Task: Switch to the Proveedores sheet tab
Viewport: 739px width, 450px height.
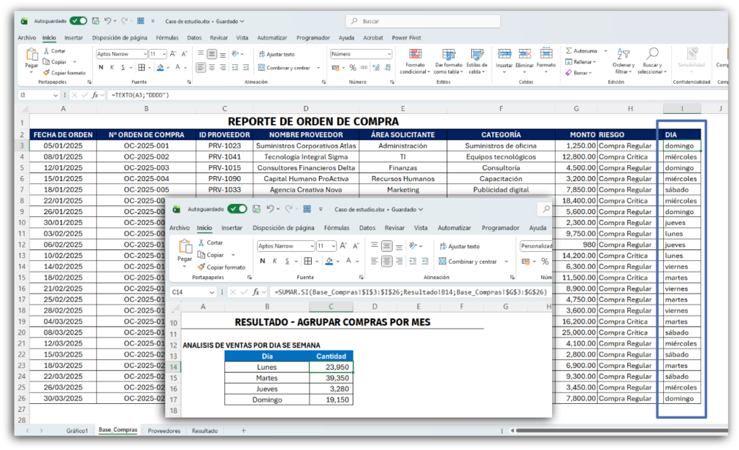Action: coord(164,431)
